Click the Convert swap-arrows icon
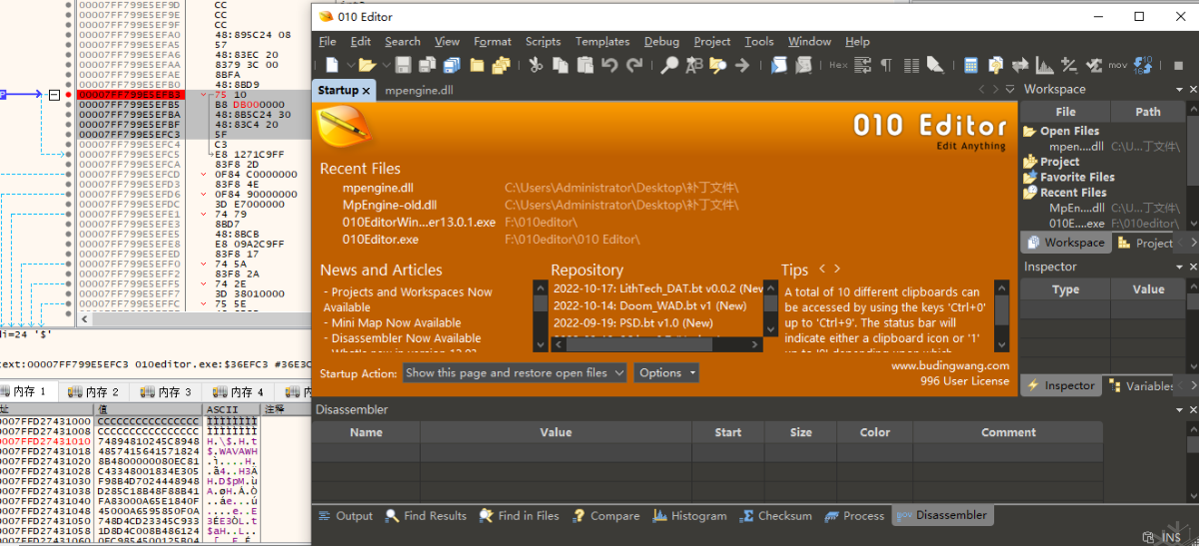Screen dimensions: 1199x546 (1020, 65)
